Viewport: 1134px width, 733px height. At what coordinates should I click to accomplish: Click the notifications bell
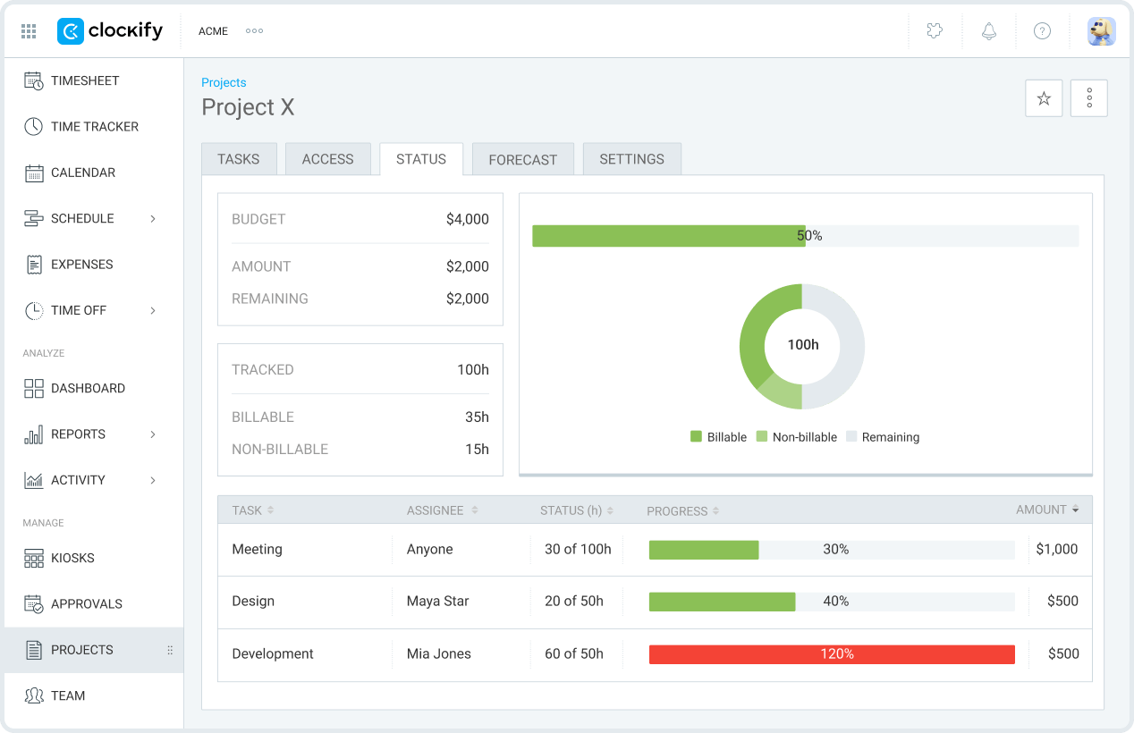pyautogui.click(x=988, y=31)
